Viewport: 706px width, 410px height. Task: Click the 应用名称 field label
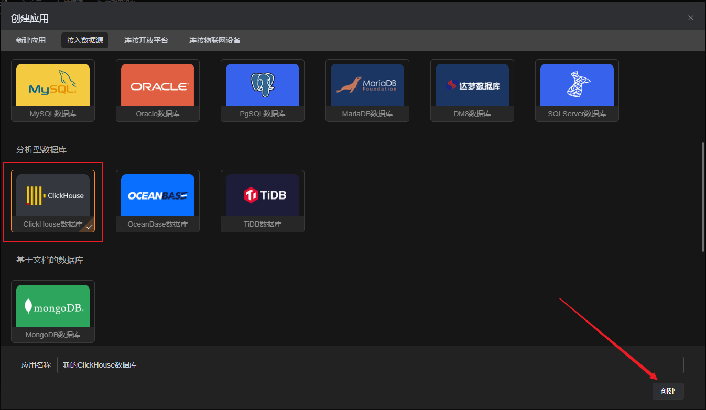(36, 365)
